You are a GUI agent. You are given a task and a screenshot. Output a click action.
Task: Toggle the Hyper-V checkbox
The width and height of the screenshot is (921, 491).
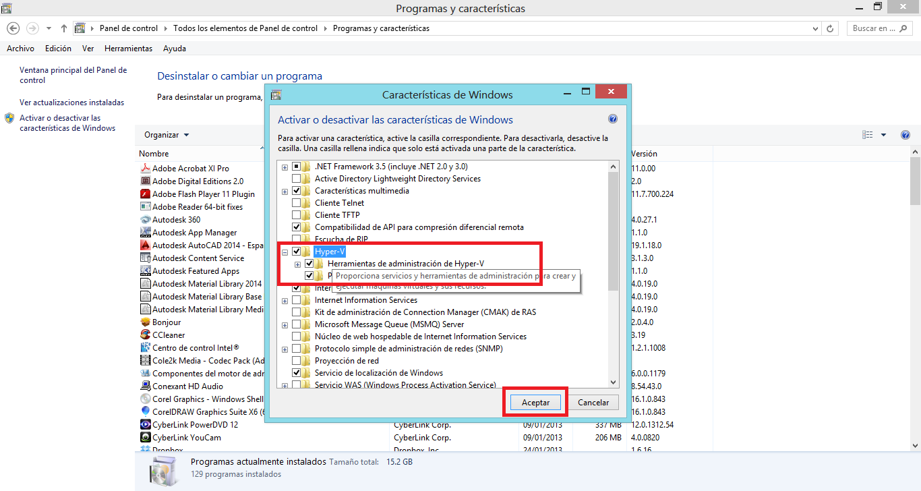click(x=297, y=252)
